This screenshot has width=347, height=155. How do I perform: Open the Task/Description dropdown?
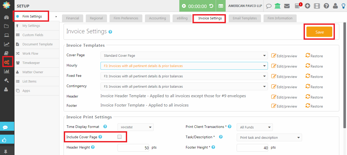coord(269,137)
